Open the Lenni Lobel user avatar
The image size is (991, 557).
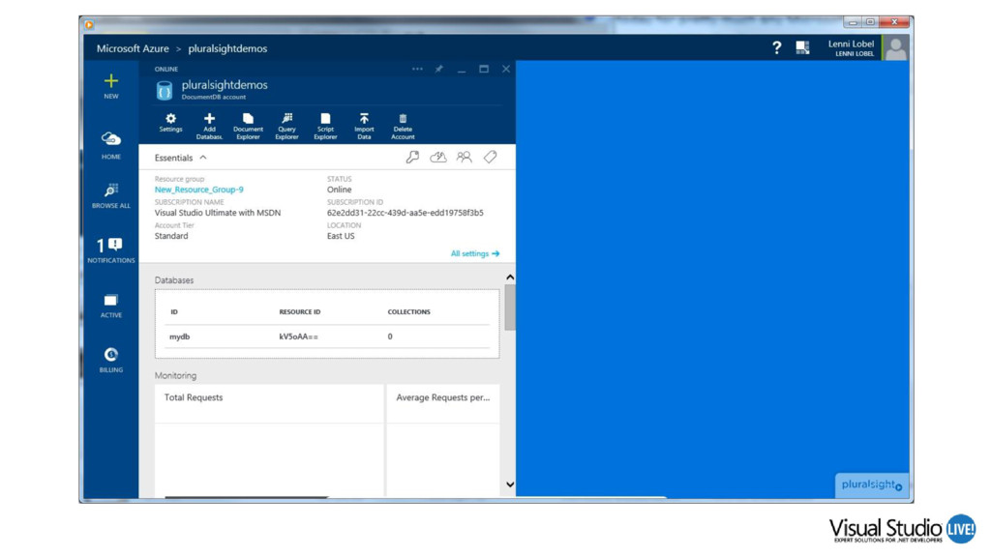click(895, 48)
